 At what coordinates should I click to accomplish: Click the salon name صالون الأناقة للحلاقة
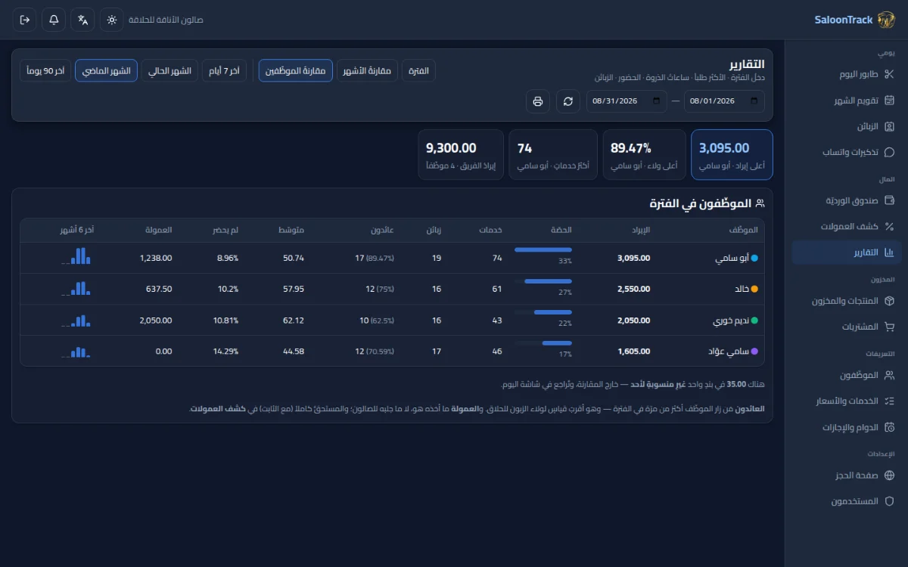(166, 20)
